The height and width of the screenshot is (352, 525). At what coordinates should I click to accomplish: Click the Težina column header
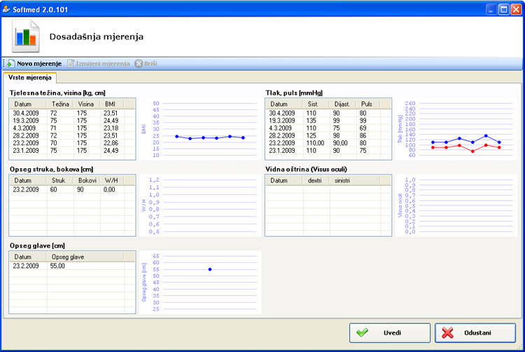click(60, 103)
